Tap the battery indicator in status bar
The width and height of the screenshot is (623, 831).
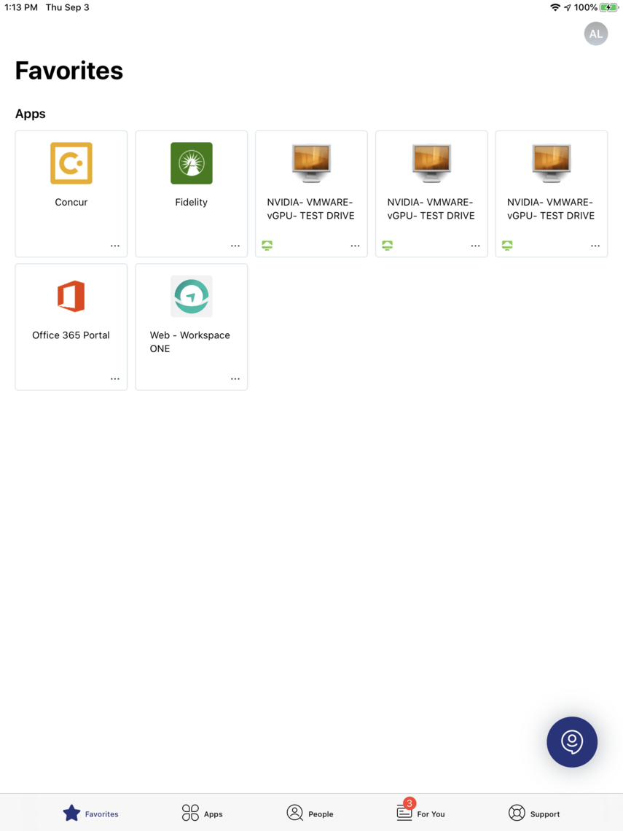click(608, 7)
